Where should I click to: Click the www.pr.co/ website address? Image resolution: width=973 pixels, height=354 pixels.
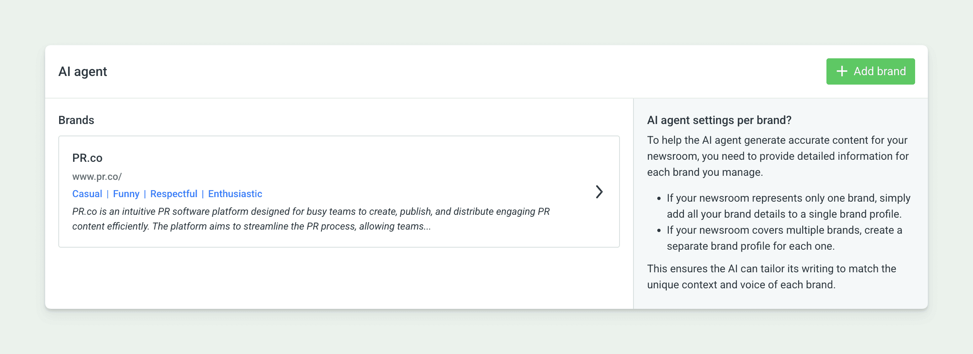pyautogui.click(x=97, y=177)
